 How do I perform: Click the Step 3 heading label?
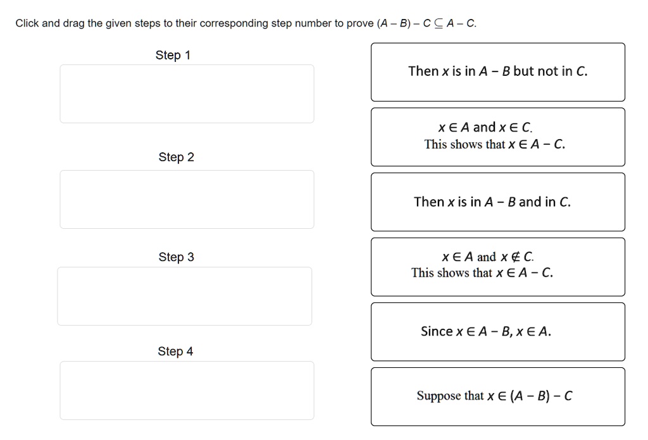(x=176, y=257)
